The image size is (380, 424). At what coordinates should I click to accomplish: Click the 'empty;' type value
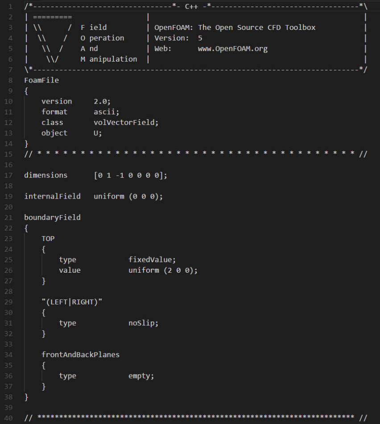click(x=141, y=376)
